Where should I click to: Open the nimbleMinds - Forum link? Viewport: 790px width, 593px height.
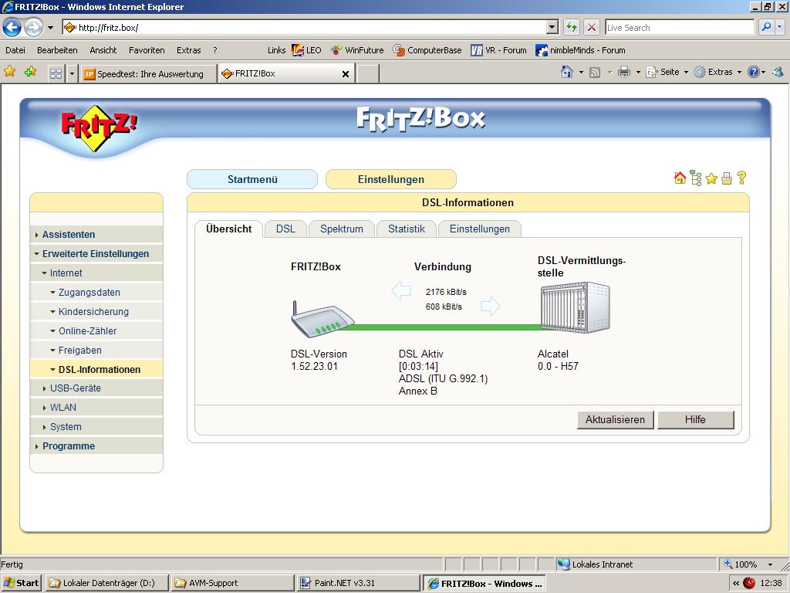tap(580, 50)
